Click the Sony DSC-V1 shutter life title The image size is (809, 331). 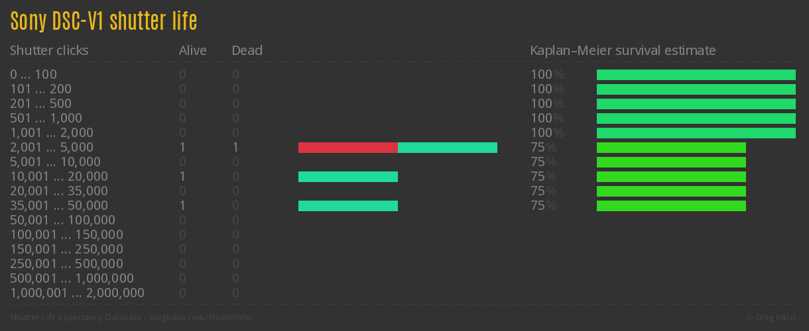coord(103,21)
